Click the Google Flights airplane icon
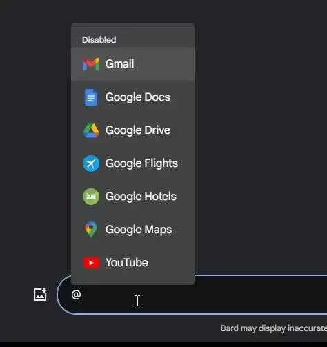The image size is (327, 347). tap(91, 163)
